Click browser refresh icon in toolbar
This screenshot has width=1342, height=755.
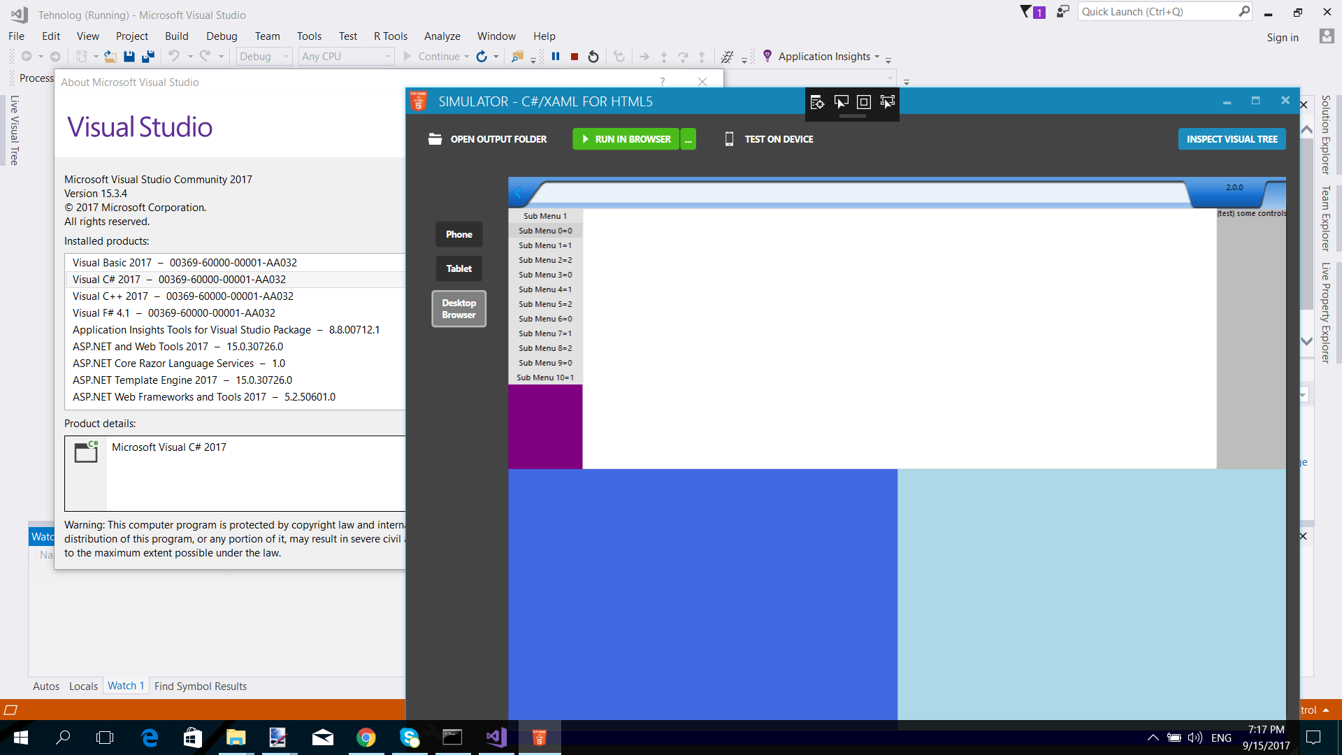[x=482, y=57]
